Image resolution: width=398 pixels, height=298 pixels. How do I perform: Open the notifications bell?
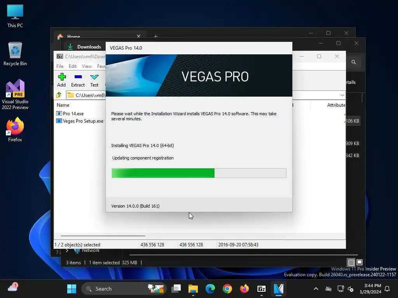click(388, 289)
